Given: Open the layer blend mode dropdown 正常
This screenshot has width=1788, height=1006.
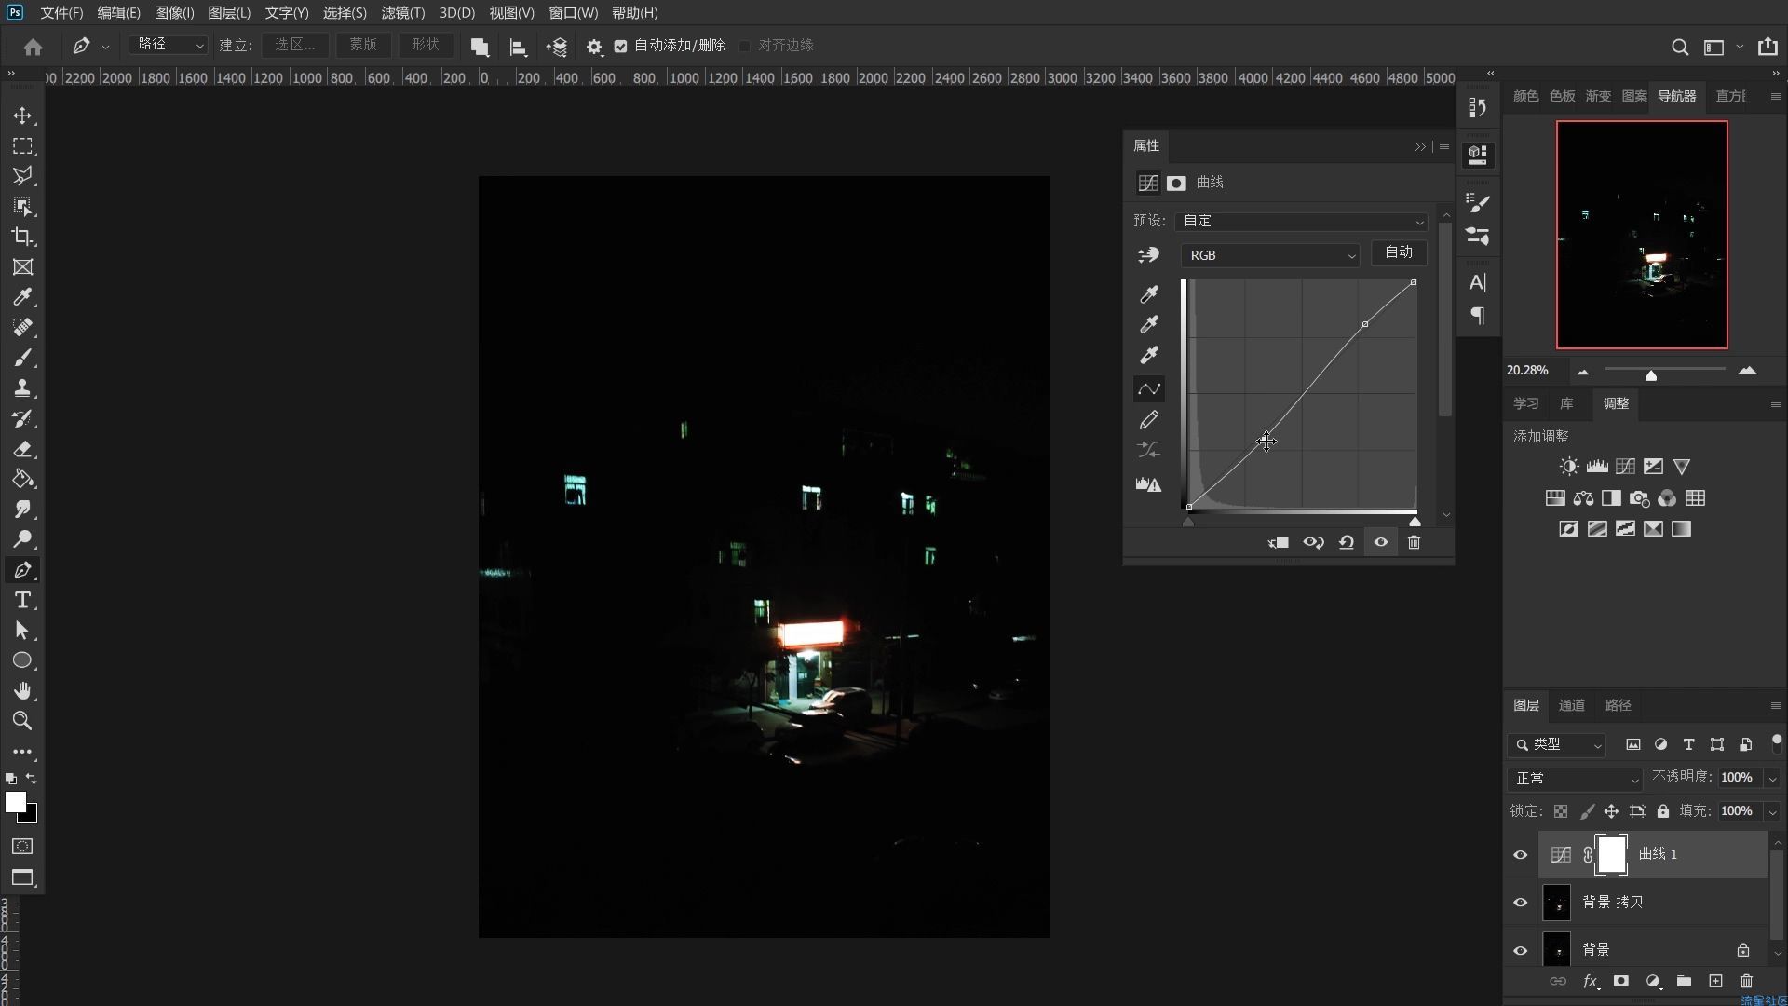Looking at the screenshot, I should pos(1575,779).
